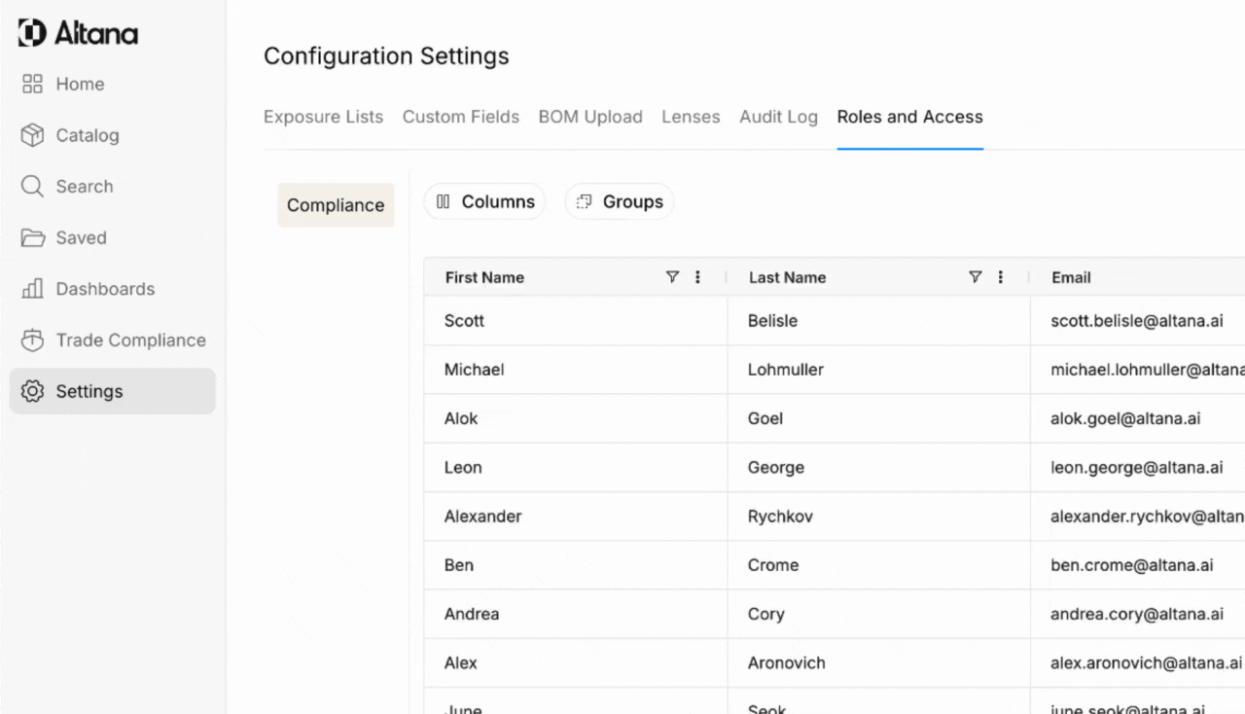
Task: Open the Columns chooser
Action: (484, 201)
